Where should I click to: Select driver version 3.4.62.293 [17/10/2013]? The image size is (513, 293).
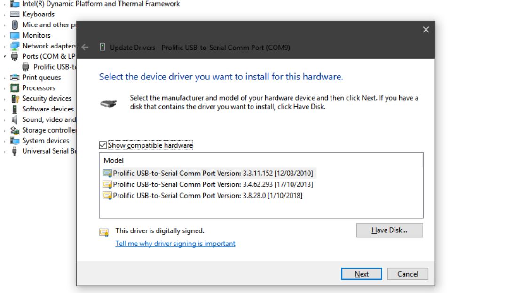[213, 184]
